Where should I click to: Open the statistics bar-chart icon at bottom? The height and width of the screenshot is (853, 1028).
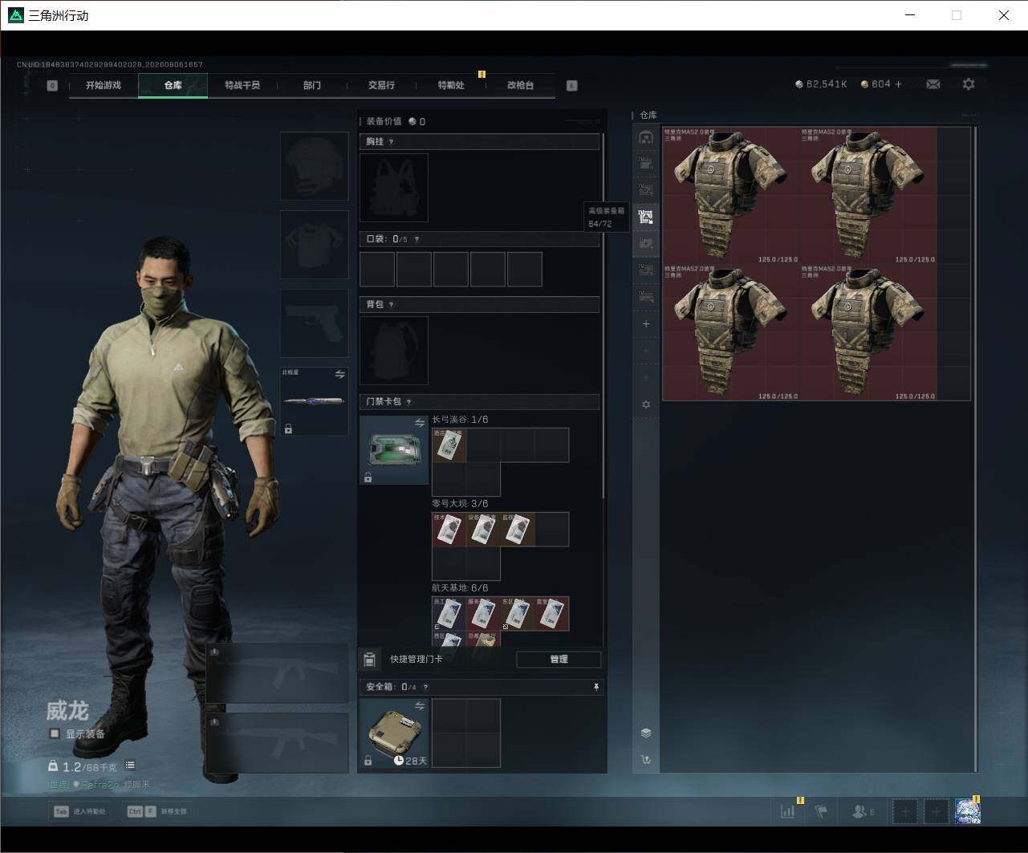787,811
